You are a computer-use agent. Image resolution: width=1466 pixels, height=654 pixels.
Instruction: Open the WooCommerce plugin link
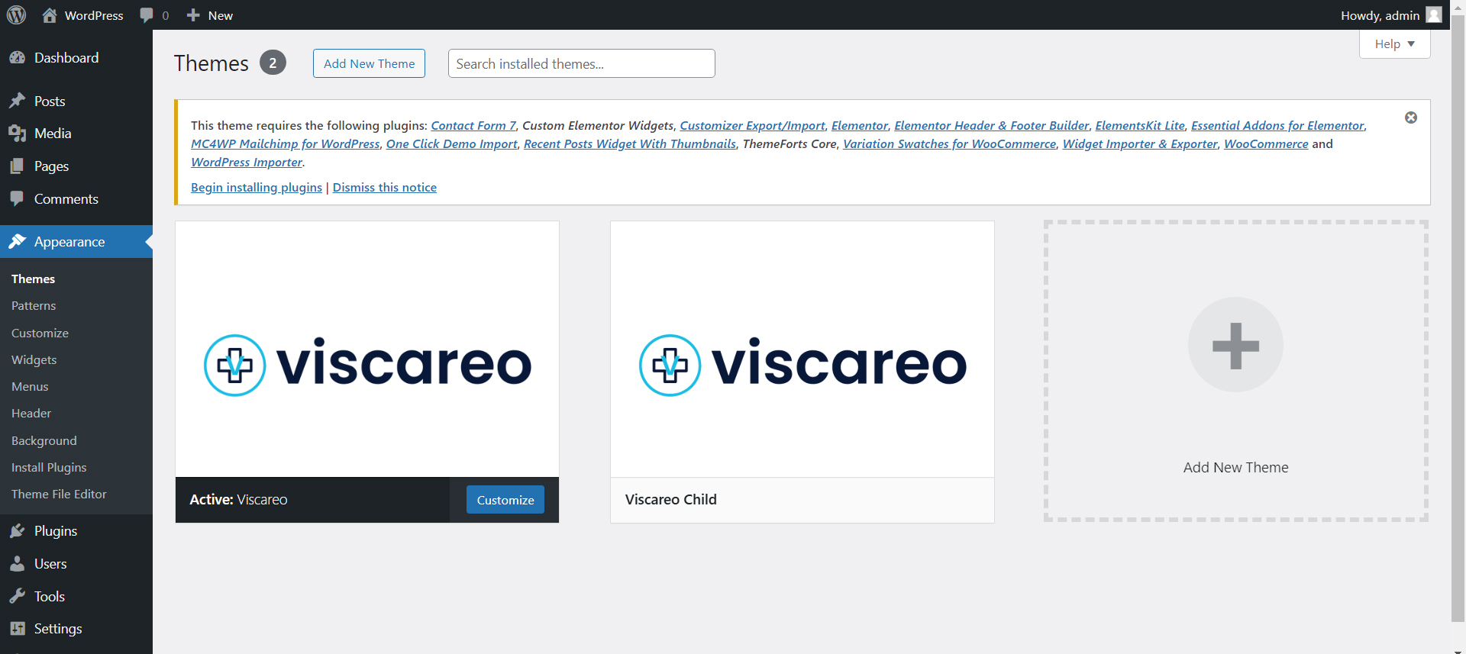point(1266,144)
